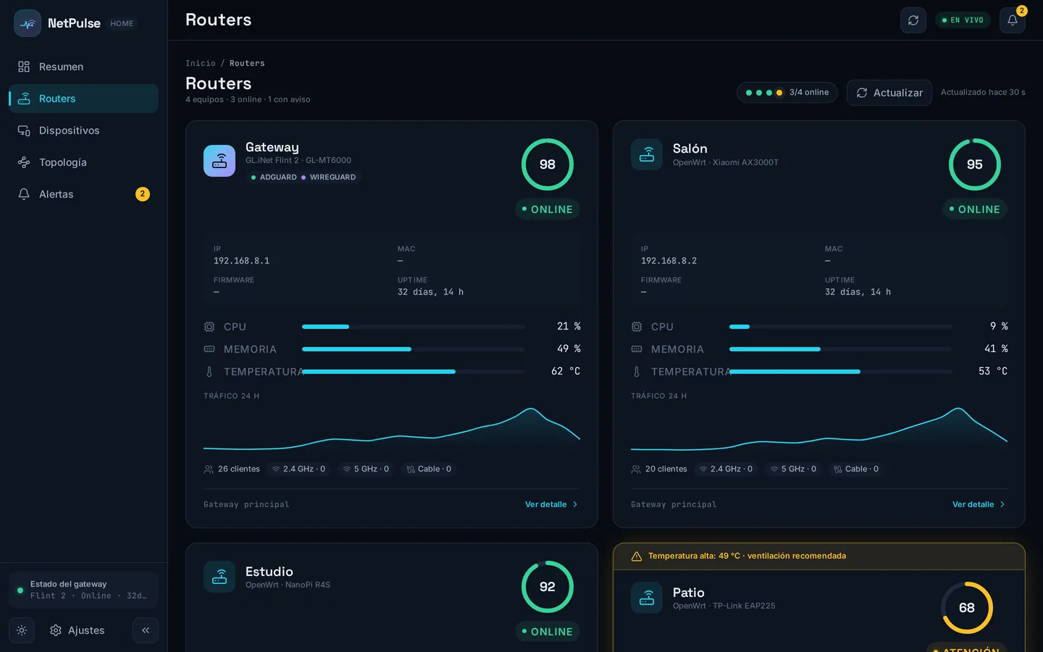The height and width of the screenshot is (652, 1043).
Task: Open Alertas in the sidebar
Action: coord(84,194)
